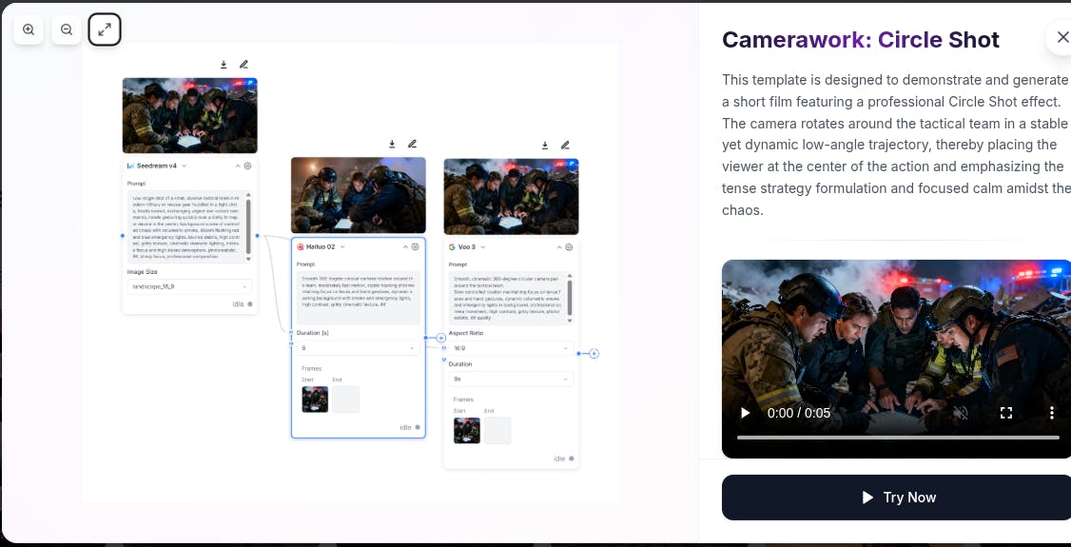Open Veo 3 Duration 8s dropdown

point(511,379)
